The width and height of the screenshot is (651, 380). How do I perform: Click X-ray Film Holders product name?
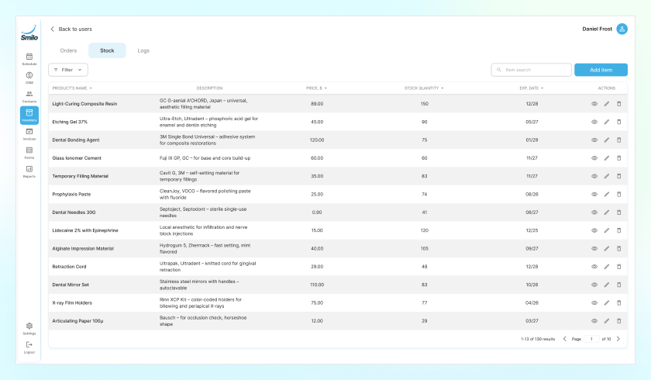click(x=72, y=302)
